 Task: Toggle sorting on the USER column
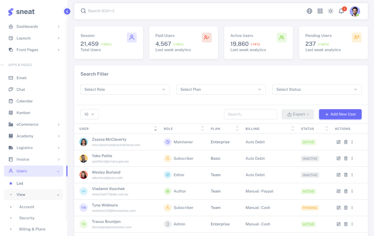[x=156, y=128]
